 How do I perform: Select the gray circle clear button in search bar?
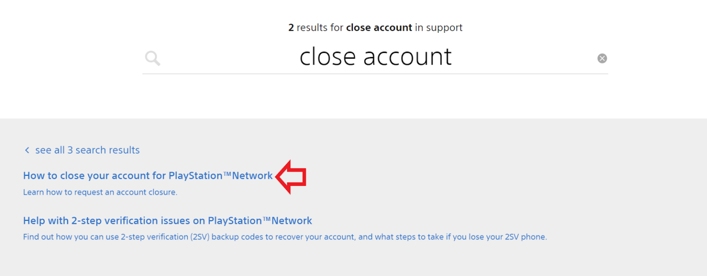coord(602,58)
